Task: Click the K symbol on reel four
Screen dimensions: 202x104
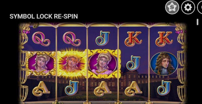Action: tap(133, 39)
